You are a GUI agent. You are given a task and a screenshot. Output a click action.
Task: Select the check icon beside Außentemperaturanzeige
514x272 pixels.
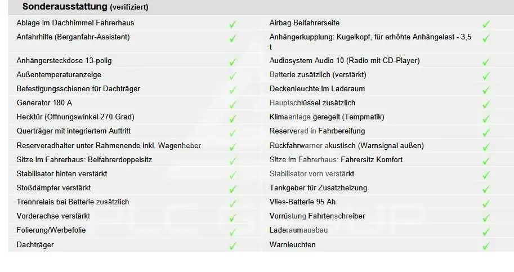tap(233, 76)
